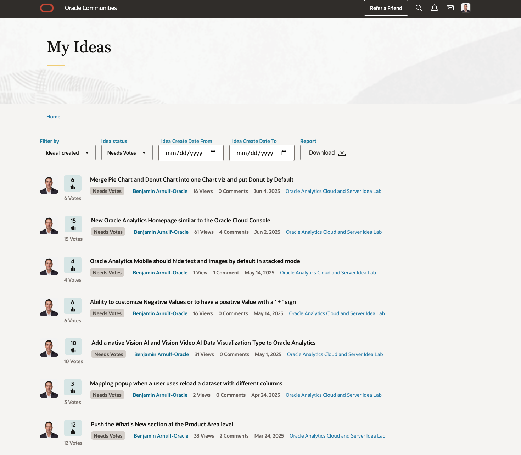Open Idea Lab link on Apr 24, 2025 row
Viewport: 521px width, 455px height.
334,395
